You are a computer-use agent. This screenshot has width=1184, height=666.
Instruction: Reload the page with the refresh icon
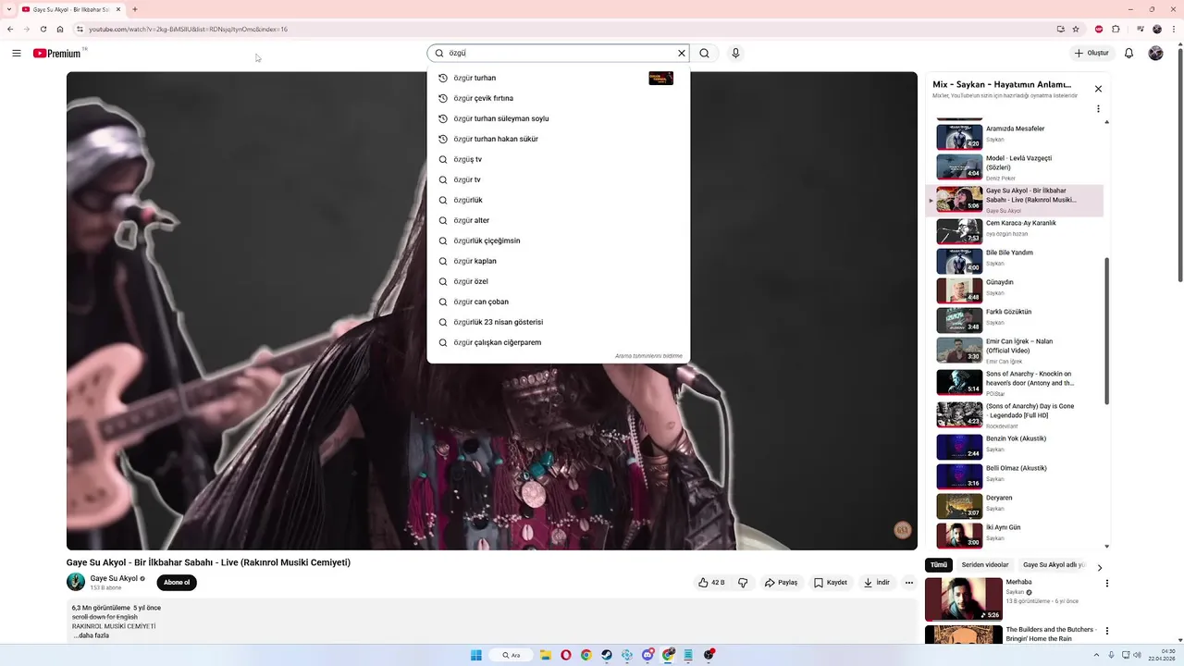43,29
